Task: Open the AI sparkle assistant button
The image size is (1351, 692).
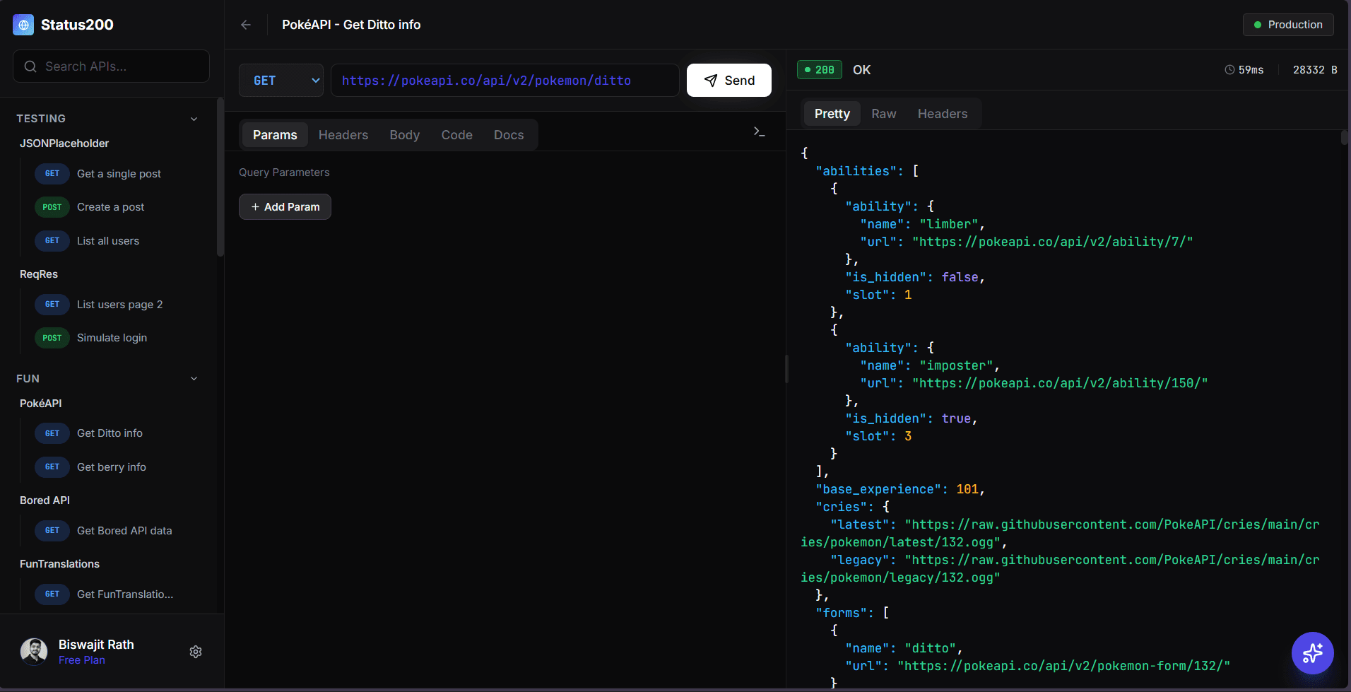Action: coord(1312,652)
